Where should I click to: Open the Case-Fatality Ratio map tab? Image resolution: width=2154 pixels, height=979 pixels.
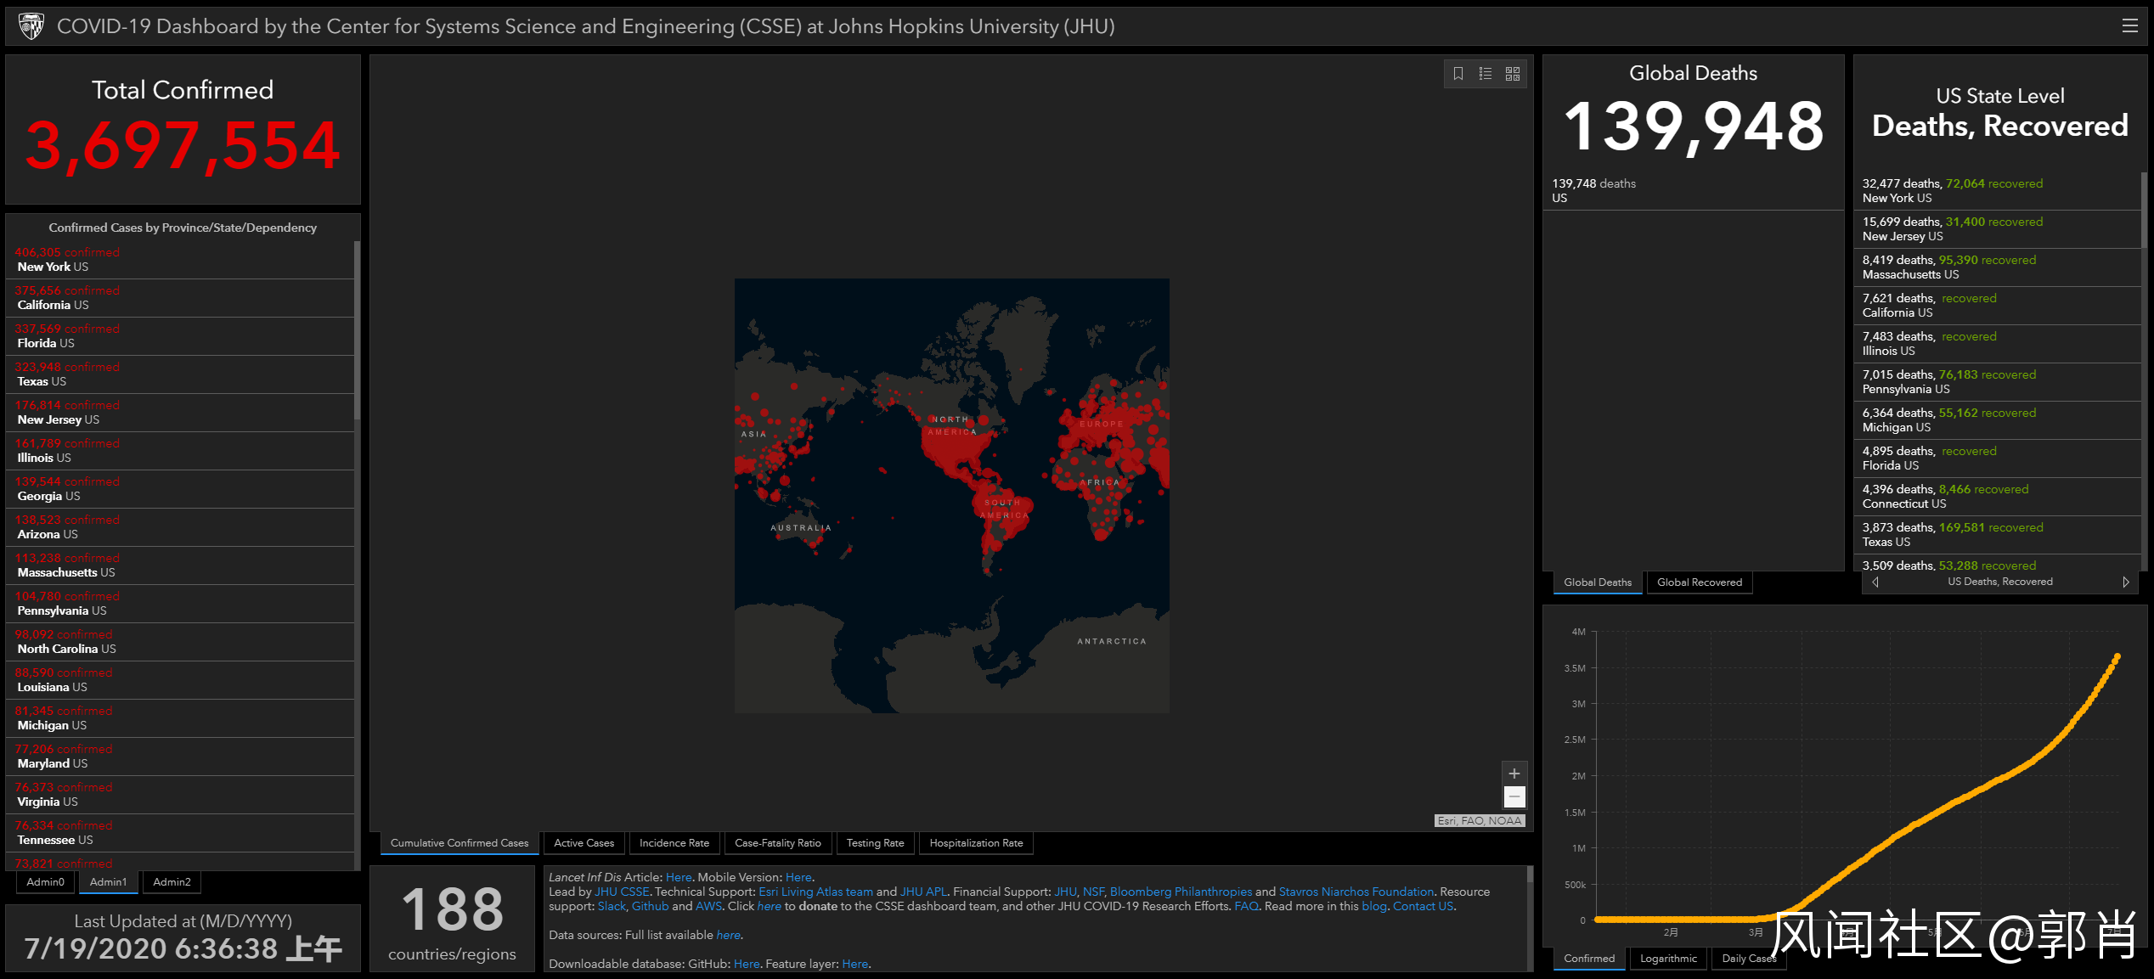pos(777,843)
